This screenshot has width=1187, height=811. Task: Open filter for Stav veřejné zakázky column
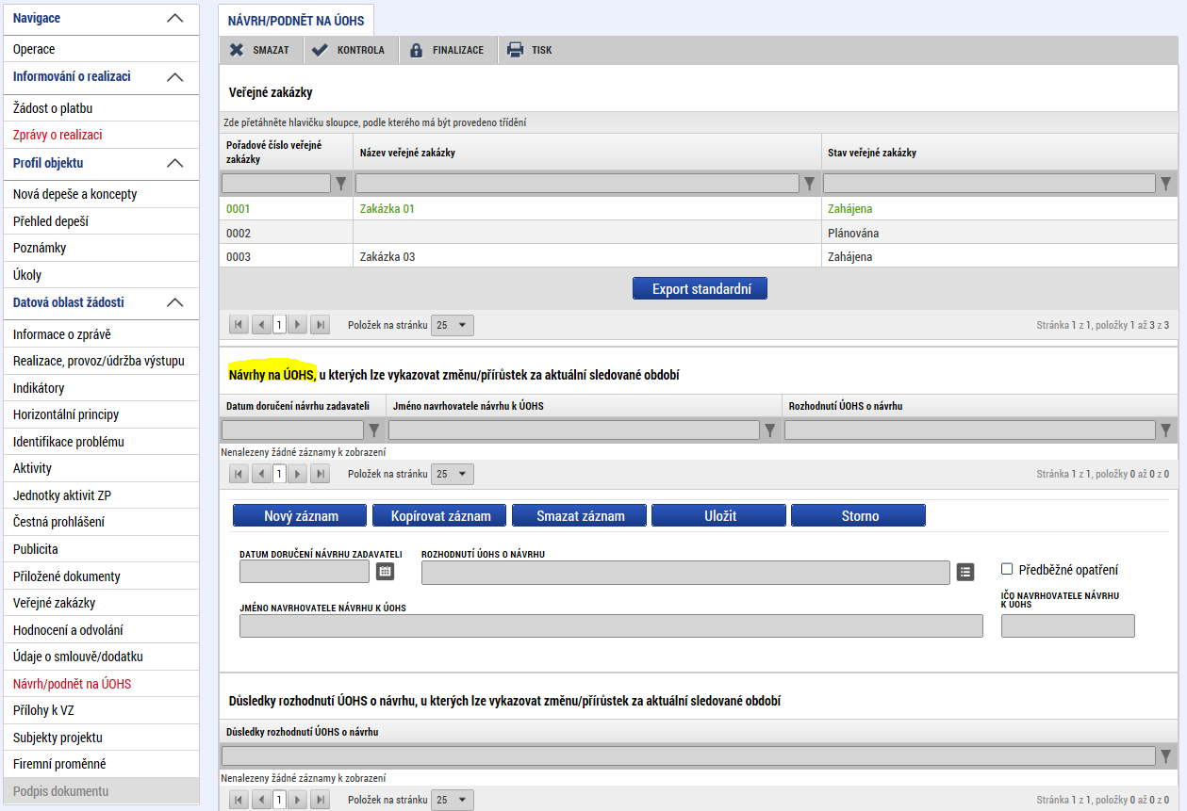pyautogui.click(x=1166, y=183)
